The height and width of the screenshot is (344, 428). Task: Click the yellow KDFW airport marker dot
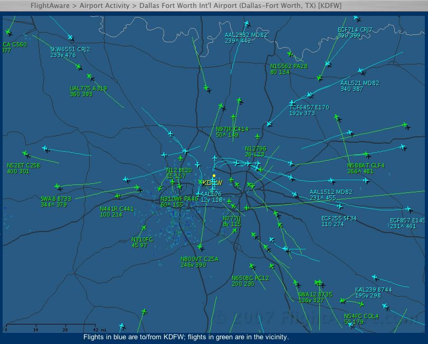point(214,175)
